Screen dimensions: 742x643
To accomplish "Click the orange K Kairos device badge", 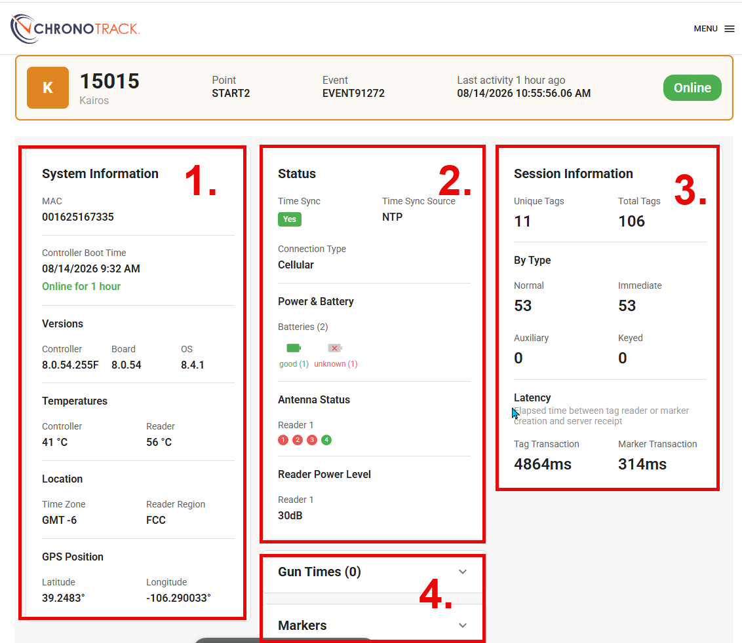I will point(48,88).
